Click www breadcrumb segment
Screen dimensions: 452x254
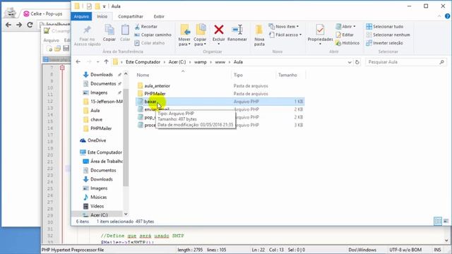click(x=220, y=62)
